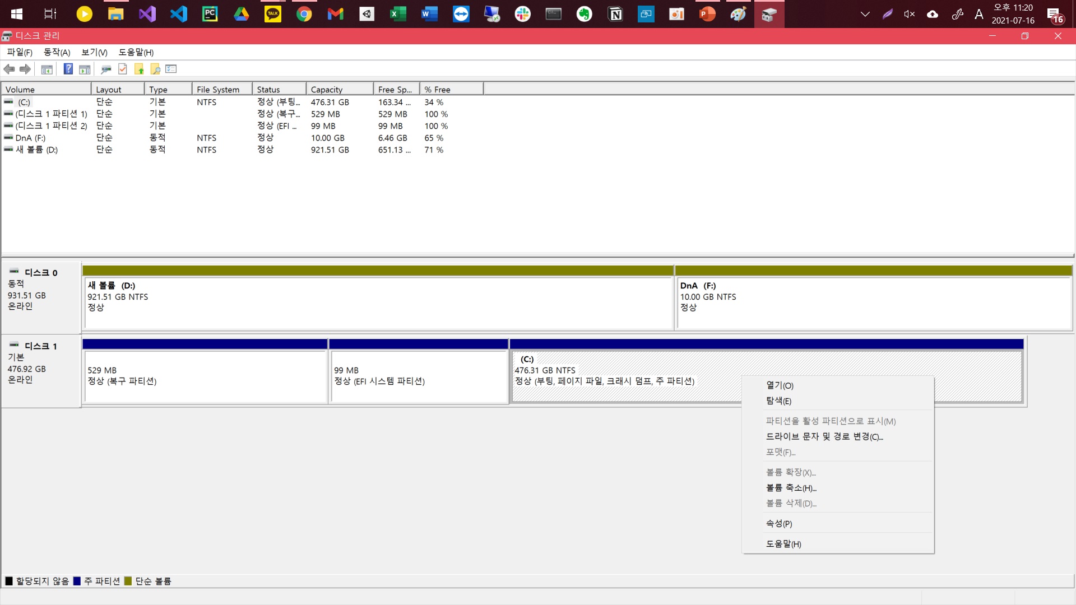This screenshot has width=1076, height=605.
Task: Click the blue Help question-mark toolbar icon
Action: 68,69
